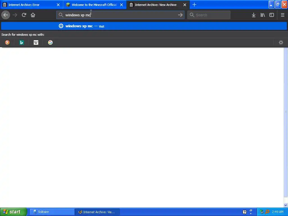The height and width of the screenshot is (216, 288).
Task: Reload the current page
Action: click(24, 15)
